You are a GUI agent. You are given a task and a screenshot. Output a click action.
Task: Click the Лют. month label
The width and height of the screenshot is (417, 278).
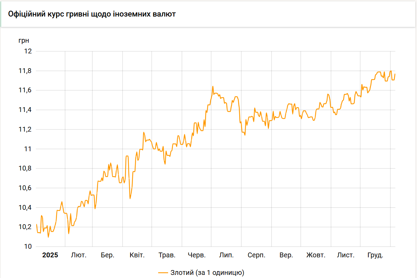[79, 255]
